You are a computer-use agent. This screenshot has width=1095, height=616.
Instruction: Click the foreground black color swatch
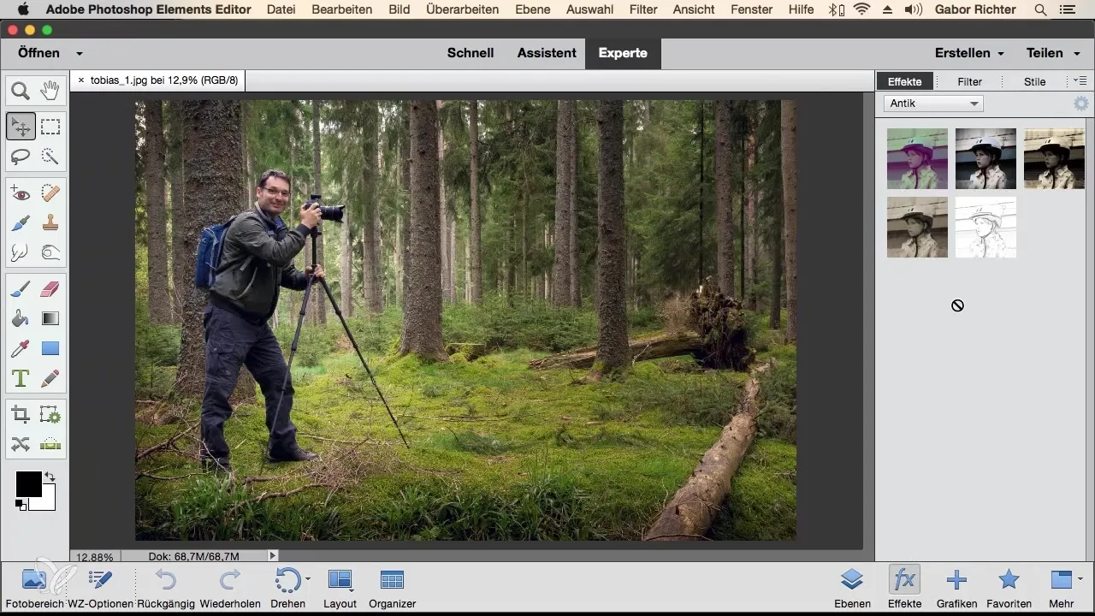[x=27, y=483]
